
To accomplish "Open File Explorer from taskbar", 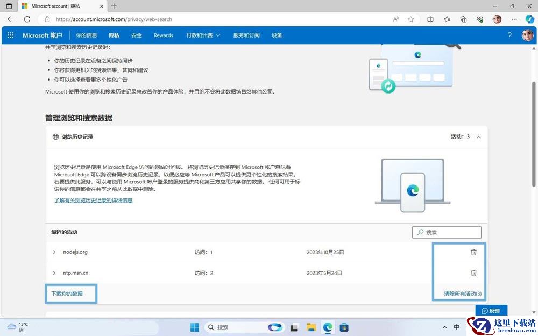I will 311,327.
